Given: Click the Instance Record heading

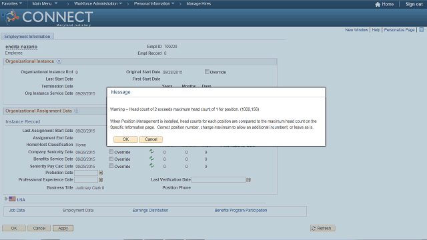Looking at the screenshot, I should (23, 121).
